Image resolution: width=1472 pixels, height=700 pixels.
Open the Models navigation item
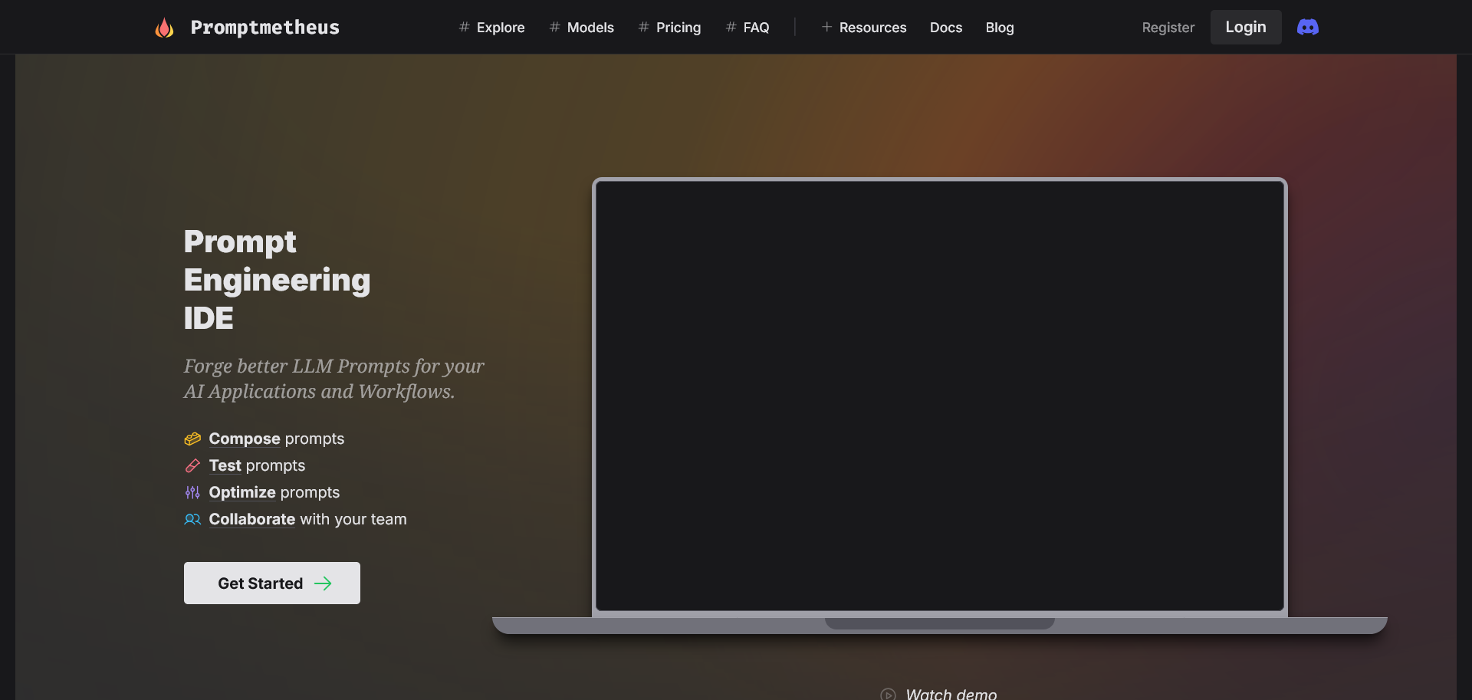(x=589, y=27)
